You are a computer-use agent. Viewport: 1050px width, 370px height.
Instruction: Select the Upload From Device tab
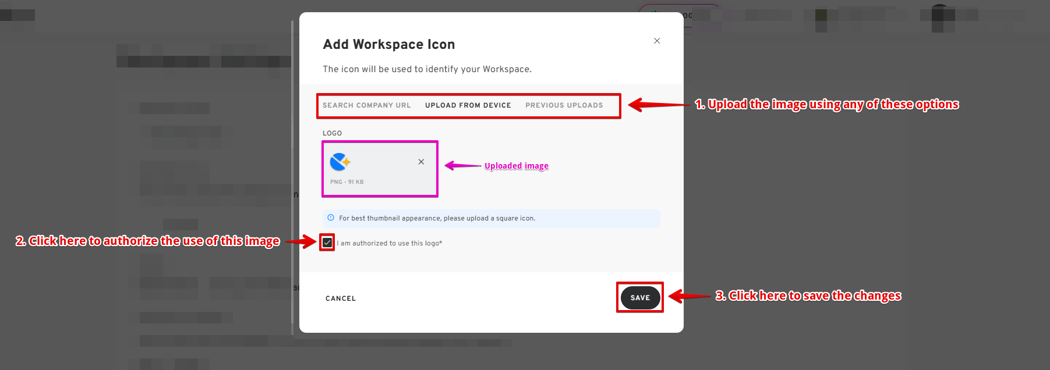point(468,105)
